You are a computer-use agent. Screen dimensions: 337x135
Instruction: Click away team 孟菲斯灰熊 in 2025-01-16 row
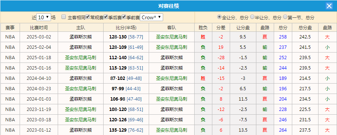[x=172, y=68]
